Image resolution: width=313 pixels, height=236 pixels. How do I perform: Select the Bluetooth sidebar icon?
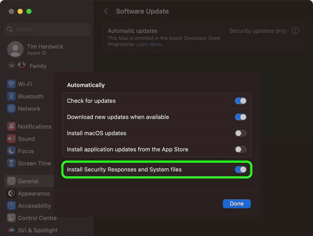pyautogui.click(x=11, y=97)
